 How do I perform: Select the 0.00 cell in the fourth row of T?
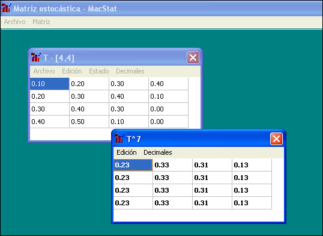pyautogui.click(x=169, y=122)
